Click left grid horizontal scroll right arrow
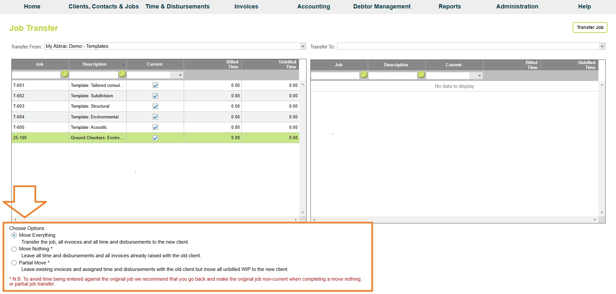The image size is (616, 294). 296,220
